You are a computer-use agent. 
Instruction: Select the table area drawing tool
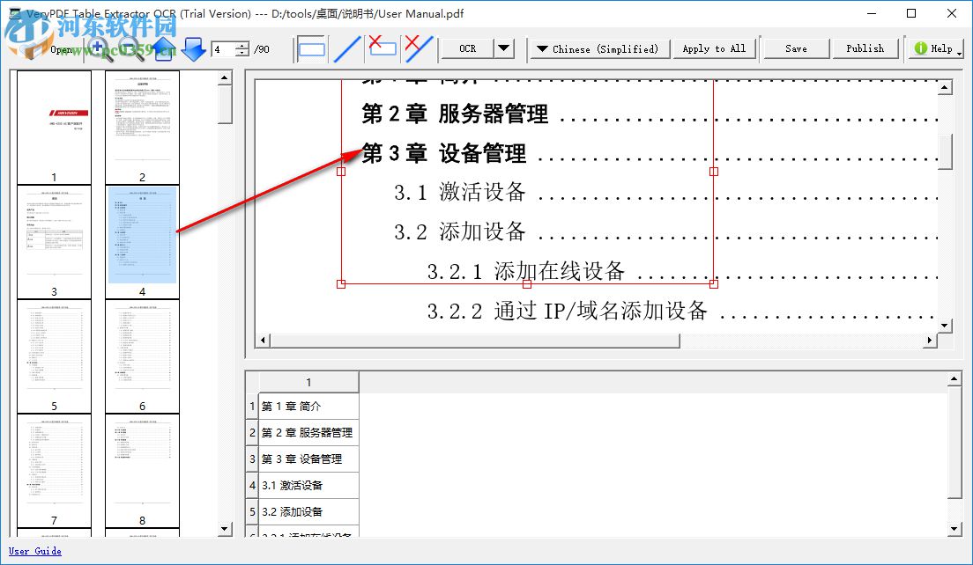click(311, 48)
